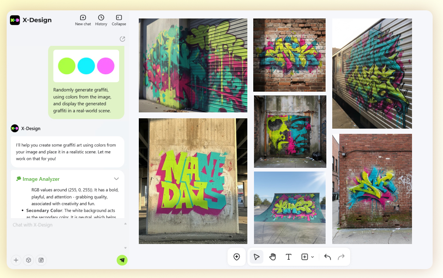Open the share icon above the chat message
The image size is (443, 278).
point(123,39)
